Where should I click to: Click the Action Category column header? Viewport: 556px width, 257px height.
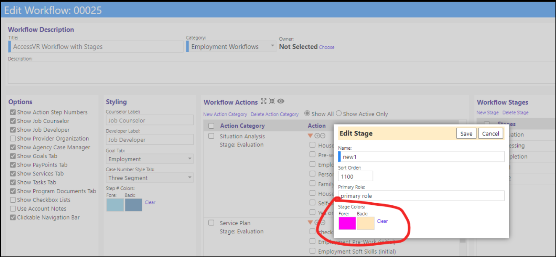pos(242,126)
